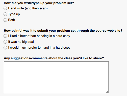
Task: Select 'I liked it better than handing in' radio
Action: click(x=5, y=36)
